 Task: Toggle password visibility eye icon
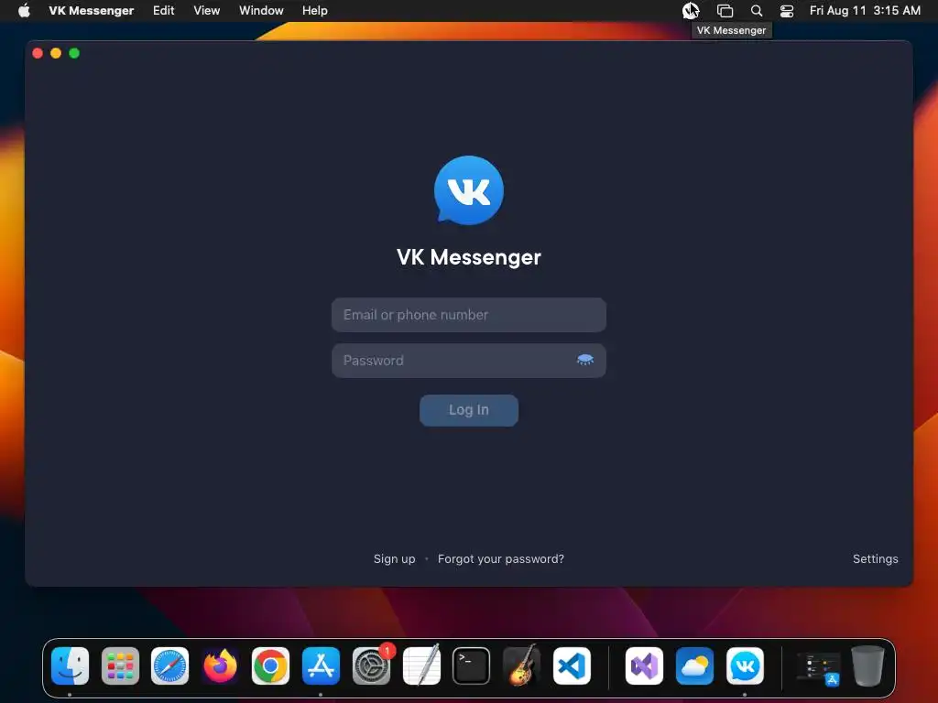point(584,360)
